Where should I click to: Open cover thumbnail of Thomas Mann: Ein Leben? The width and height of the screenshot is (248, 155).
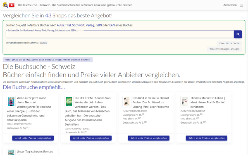click(185, 101)
